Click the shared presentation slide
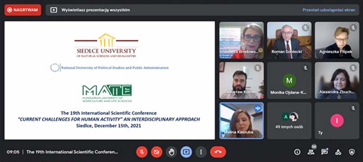The width and height of the screenshot is (363, 162). coord(110,80)
